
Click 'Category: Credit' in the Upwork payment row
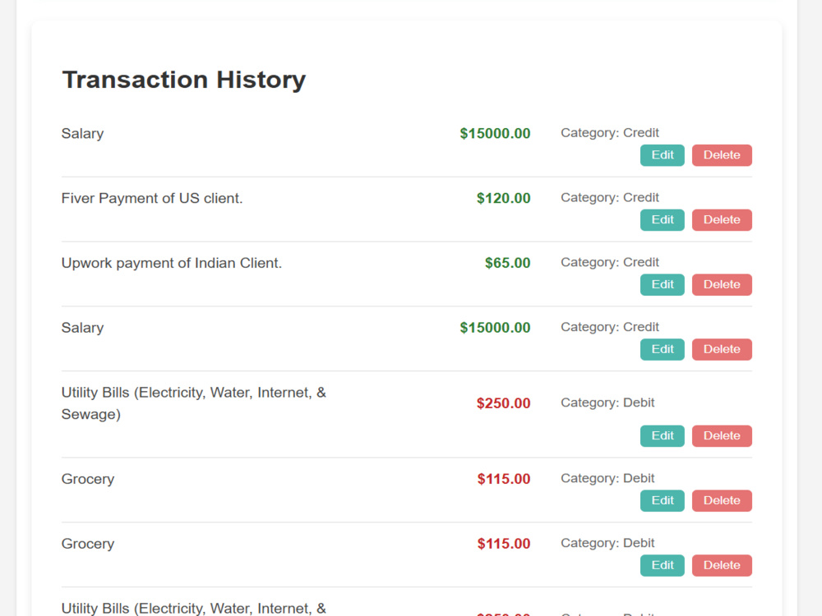pyautogui.click(x=610, y=263)
